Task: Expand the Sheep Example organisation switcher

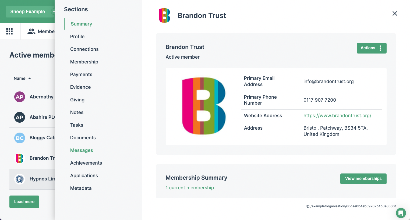Action: (53, 12)
